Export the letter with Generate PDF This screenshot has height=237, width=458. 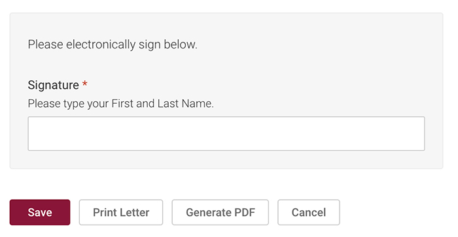220,212
